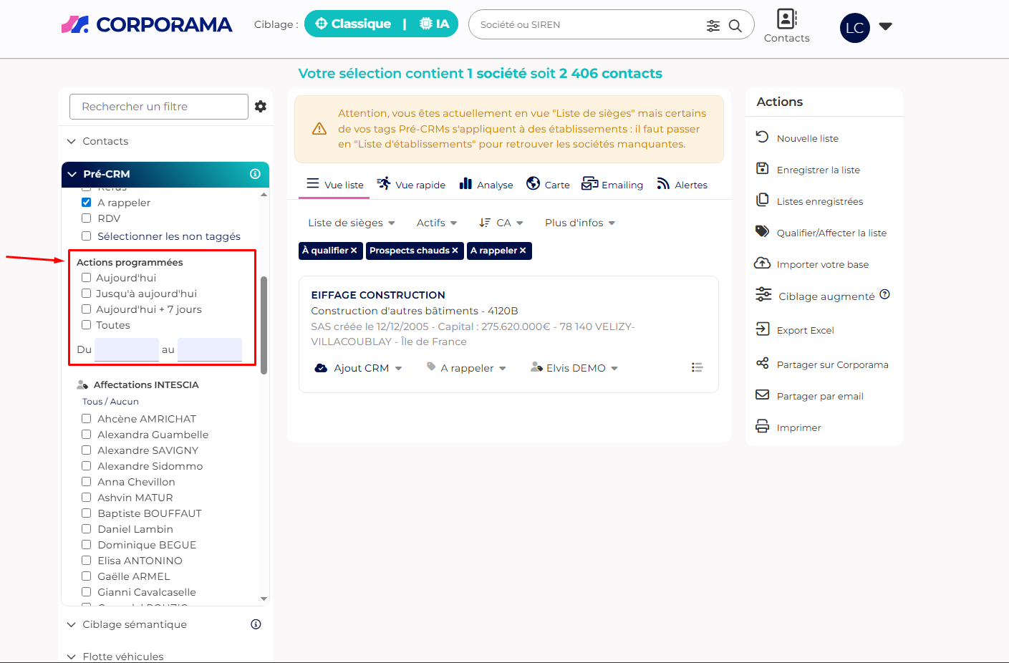This screenshot has height=663, width=1009.
Task: Click the filter settings gear icon
Action: [x=261, y=107]
